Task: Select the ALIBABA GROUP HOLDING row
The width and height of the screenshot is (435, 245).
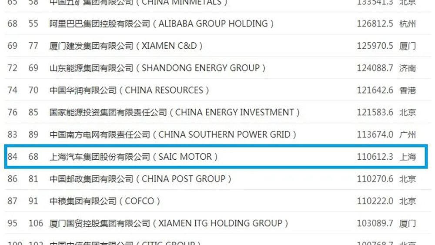Action: [x=161, y=23]
